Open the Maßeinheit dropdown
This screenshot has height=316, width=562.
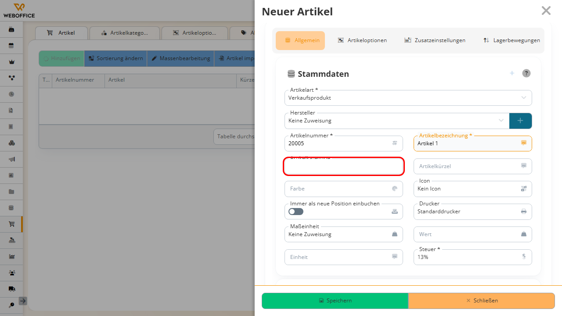(x=344, y=234)
